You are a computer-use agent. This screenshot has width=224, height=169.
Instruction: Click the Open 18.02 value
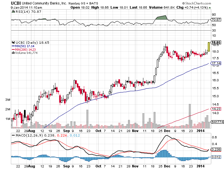click(80, 8)
